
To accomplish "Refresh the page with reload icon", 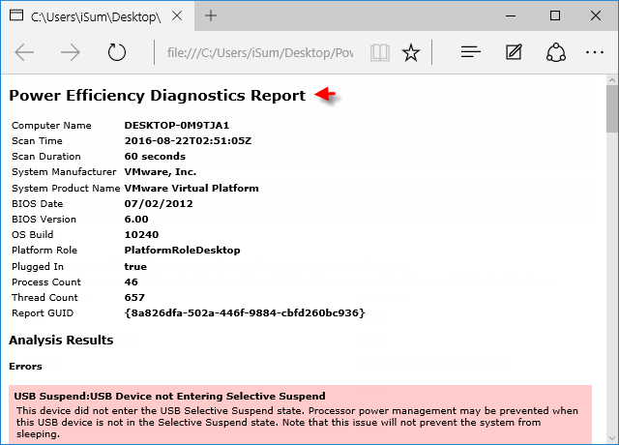I will click(x=117, y=52).
